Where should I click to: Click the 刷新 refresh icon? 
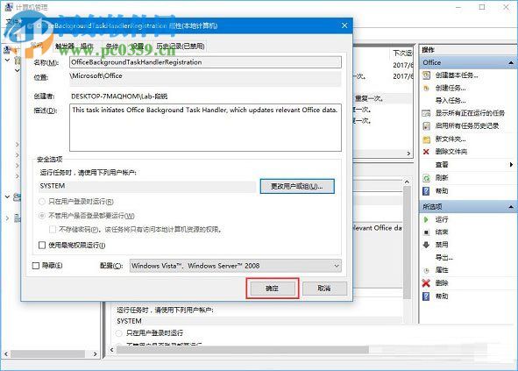(x=427, y=178)
